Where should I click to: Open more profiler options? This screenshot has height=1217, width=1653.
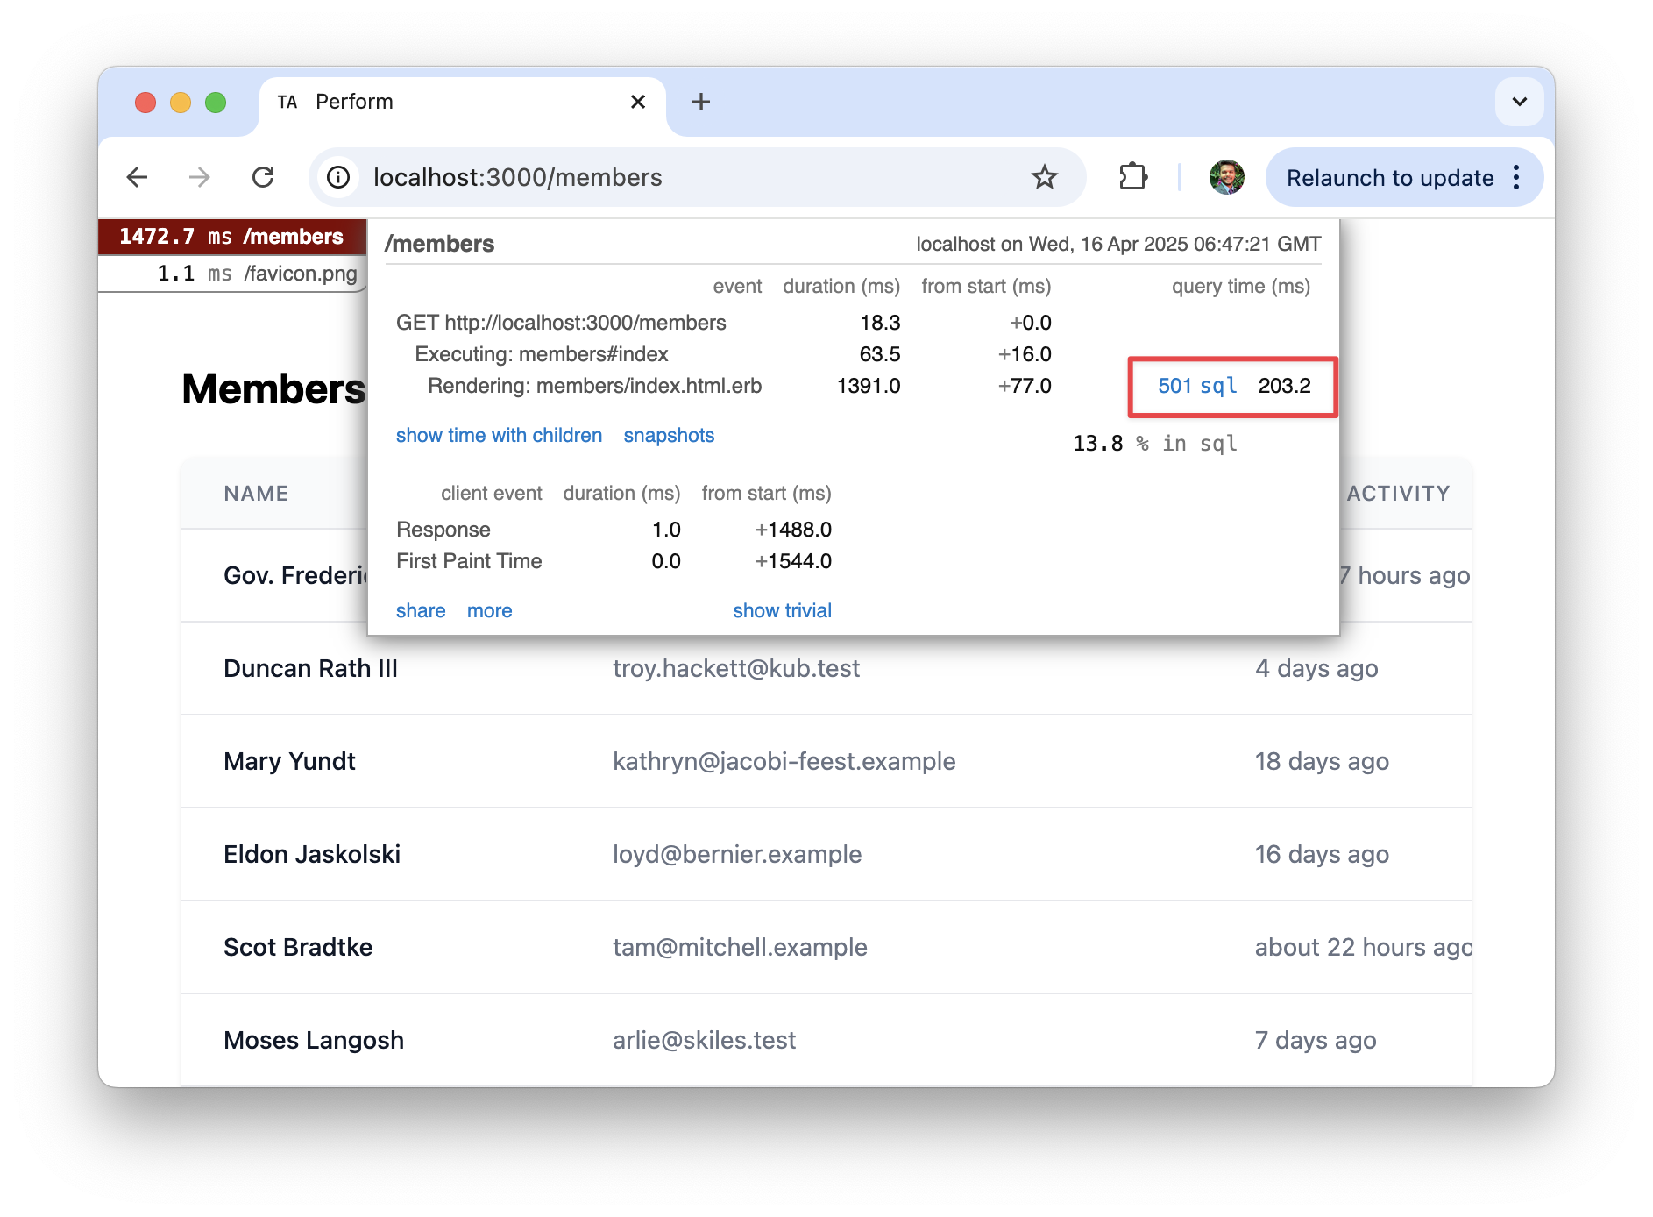click(489, 610)
